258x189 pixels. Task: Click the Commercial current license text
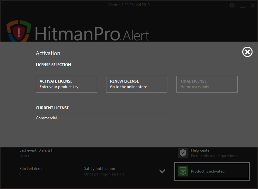point(47,118)
